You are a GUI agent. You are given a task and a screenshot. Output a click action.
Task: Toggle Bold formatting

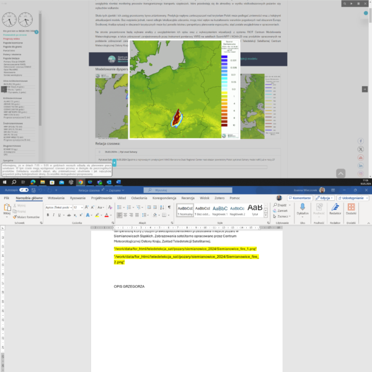pyautogui.click(x=48, y=215)
